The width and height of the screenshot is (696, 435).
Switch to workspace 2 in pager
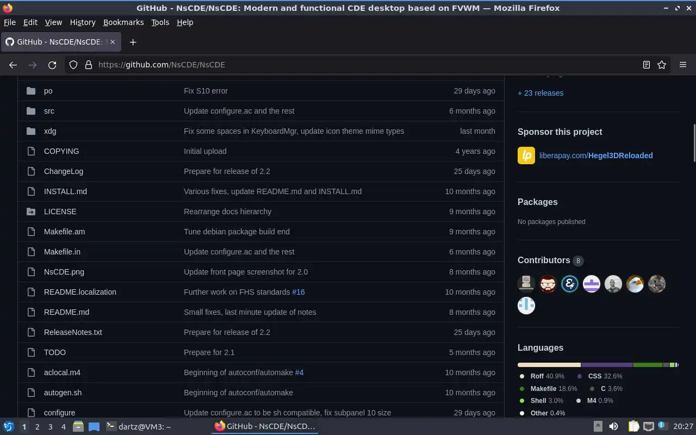37,427
